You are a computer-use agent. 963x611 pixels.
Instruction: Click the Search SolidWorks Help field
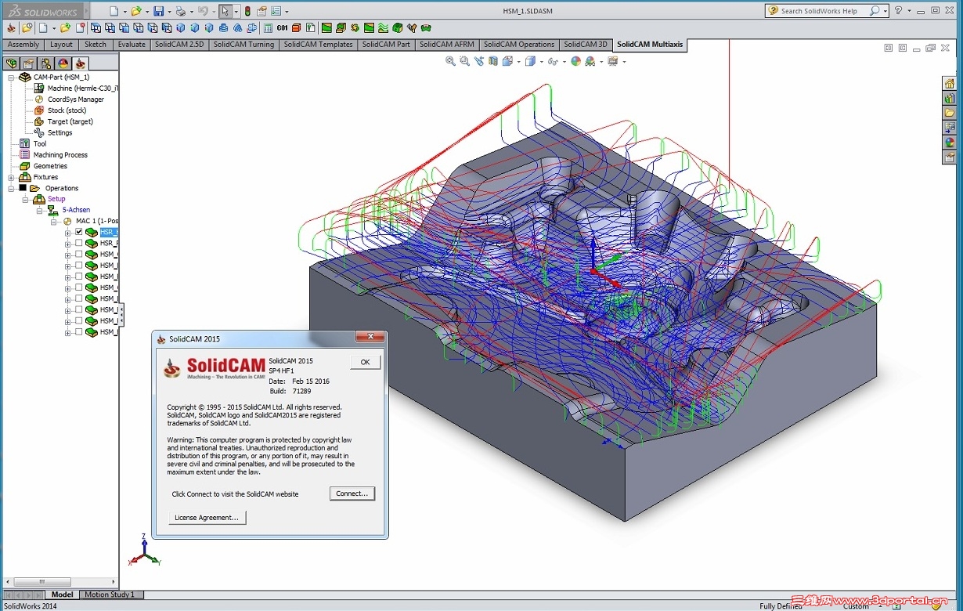pyautogui.click(x=818, y=11)
